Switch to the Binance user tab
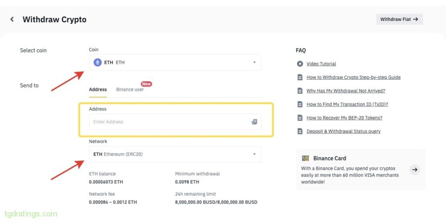 click(x=130, y=90)
